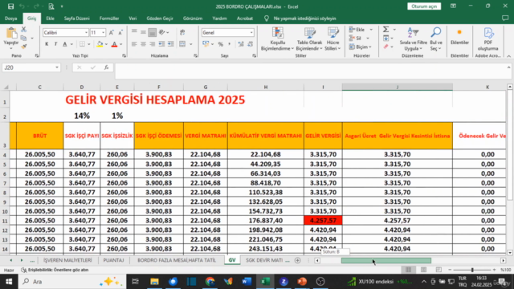Click the zoom slider handle in status bar
The width and height of the screenshot is (514, 289).
pyautogui.click(x=472, y=270)
